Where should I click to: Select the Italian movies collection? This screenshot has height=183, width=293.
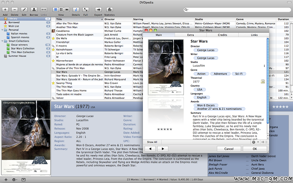pyautogui.click(x=25, y=34)
